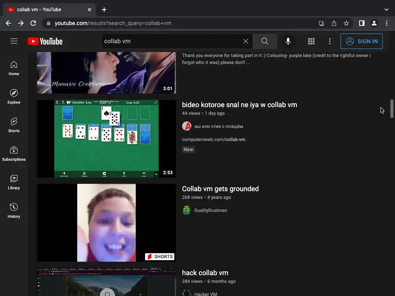Toggle browser side panel

tap(362, 23)
